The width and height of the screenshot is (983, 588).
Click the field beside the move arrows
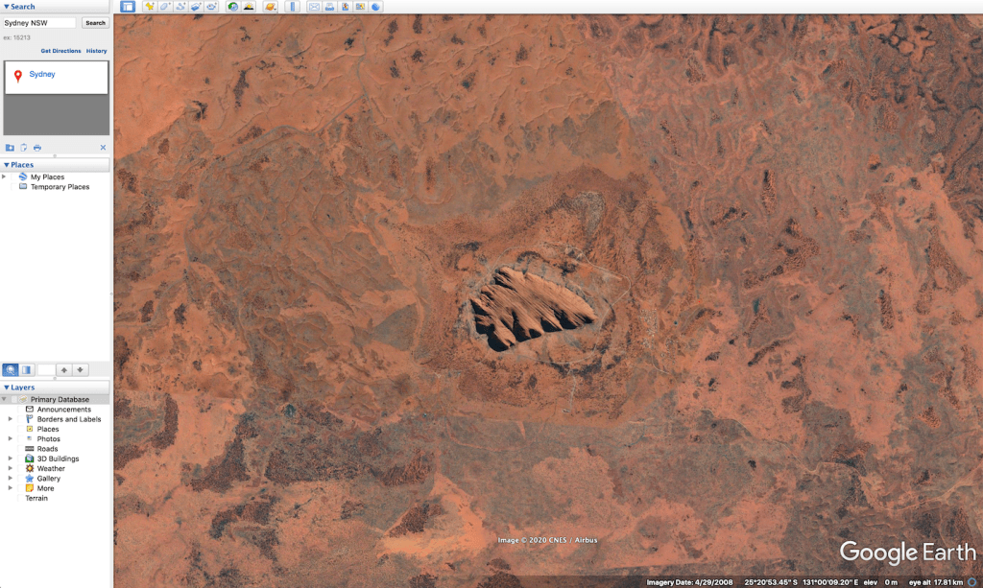[46, 370]
